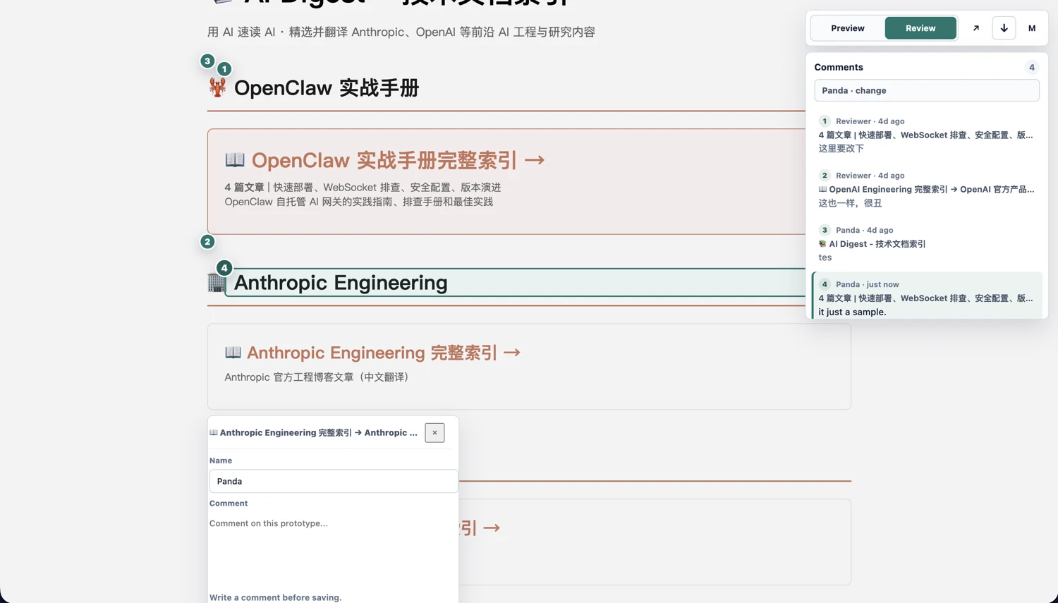Click the OpenClaw 实战手册 section heading
1058x603 pixels.
(x=327, y=88)
